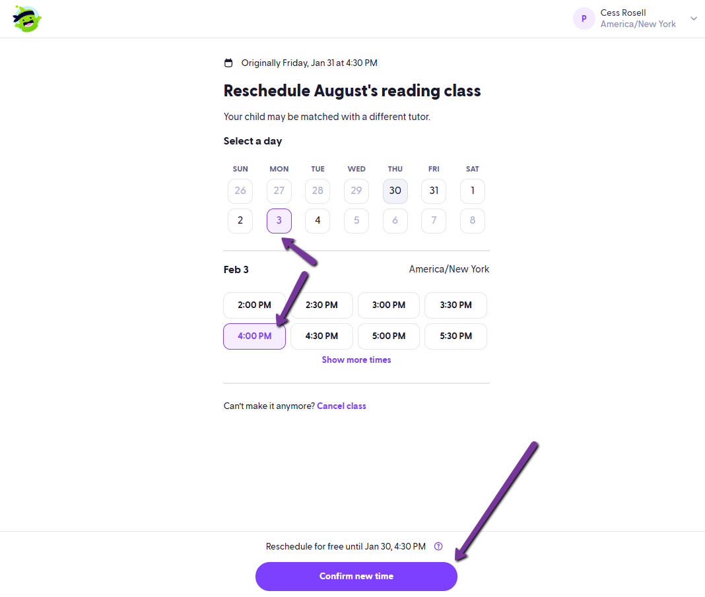Select February 3 on the calendar
The width and height of the screenshot is (705, 597).
tap(279, 220)
